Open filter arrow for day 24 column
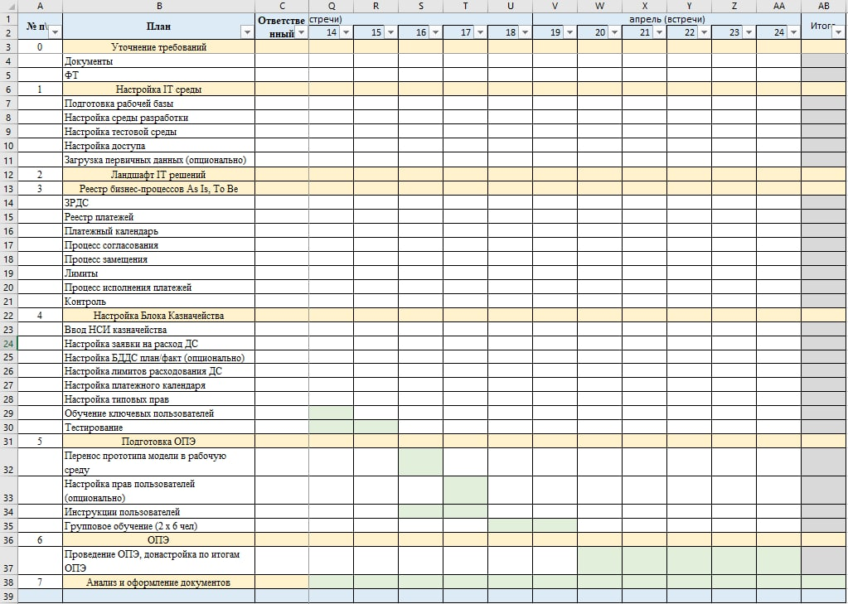The image size is (848, 604). 794,32
